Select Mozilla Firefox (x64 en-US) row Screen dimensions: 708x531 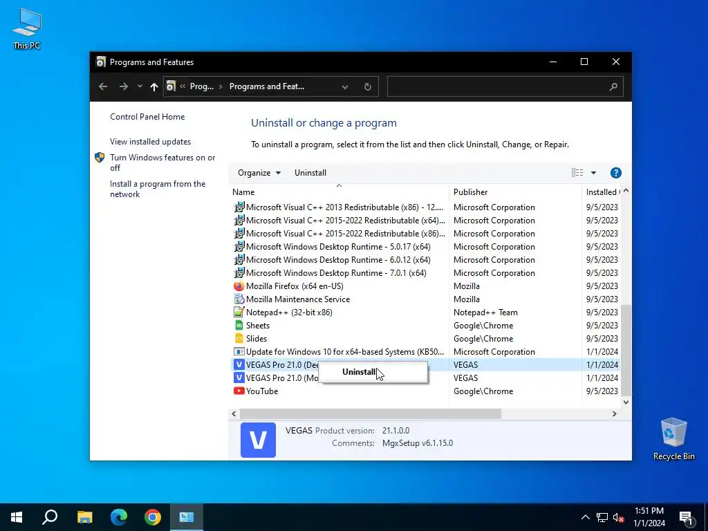pos(425,286)
